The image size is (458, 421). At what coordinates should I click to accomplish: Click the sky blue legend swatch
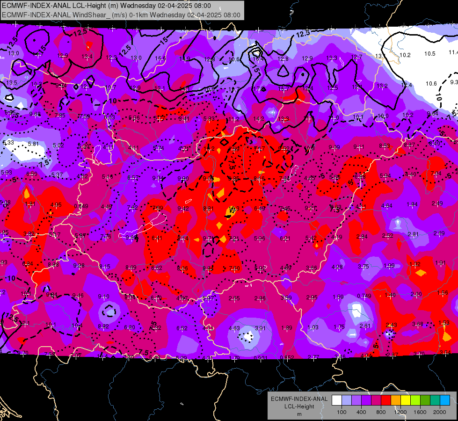(445, 400)
